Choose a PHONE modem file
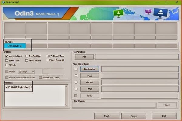 [x=89, y=83]
